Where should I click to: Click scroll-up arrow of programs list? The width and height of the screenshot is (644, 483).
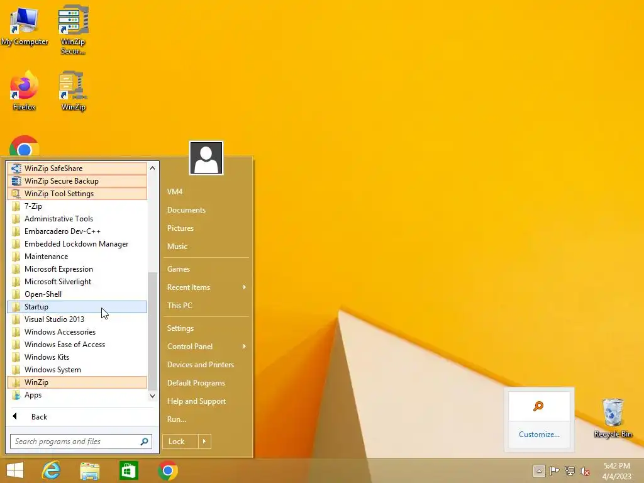tap(152, 168)
